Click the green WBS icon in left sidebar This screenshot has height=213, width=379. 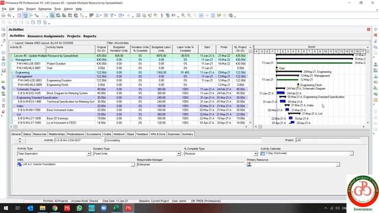tap(4, 82)
